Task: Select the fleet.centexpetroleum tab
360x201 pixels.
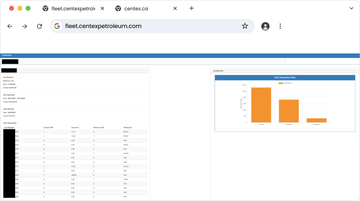Action: [69, 9]
